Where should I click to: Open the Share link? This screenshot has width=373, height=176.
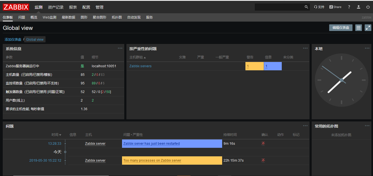[336, 7]
